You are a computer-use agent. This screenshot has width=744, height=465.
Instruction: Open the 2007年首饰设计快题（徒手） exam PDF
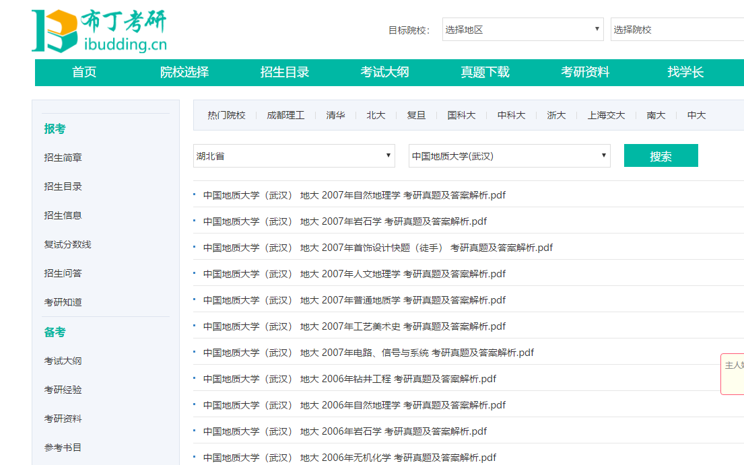(x=378, y=248)
